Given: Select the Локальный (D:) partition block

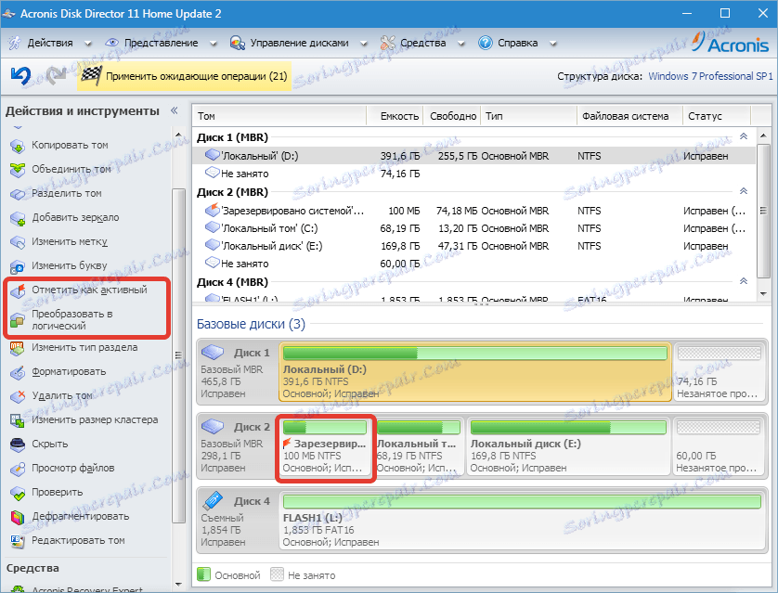Looking at the screenshot, I should pyautogui.click(x=474, y=372).
